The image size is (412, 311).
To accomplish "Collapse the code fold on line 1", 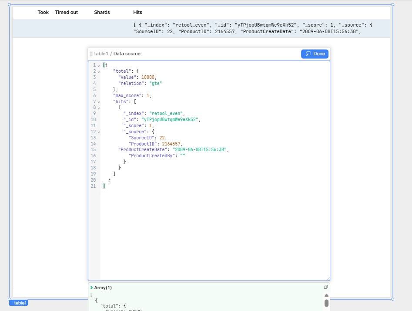I will (99, 65).
